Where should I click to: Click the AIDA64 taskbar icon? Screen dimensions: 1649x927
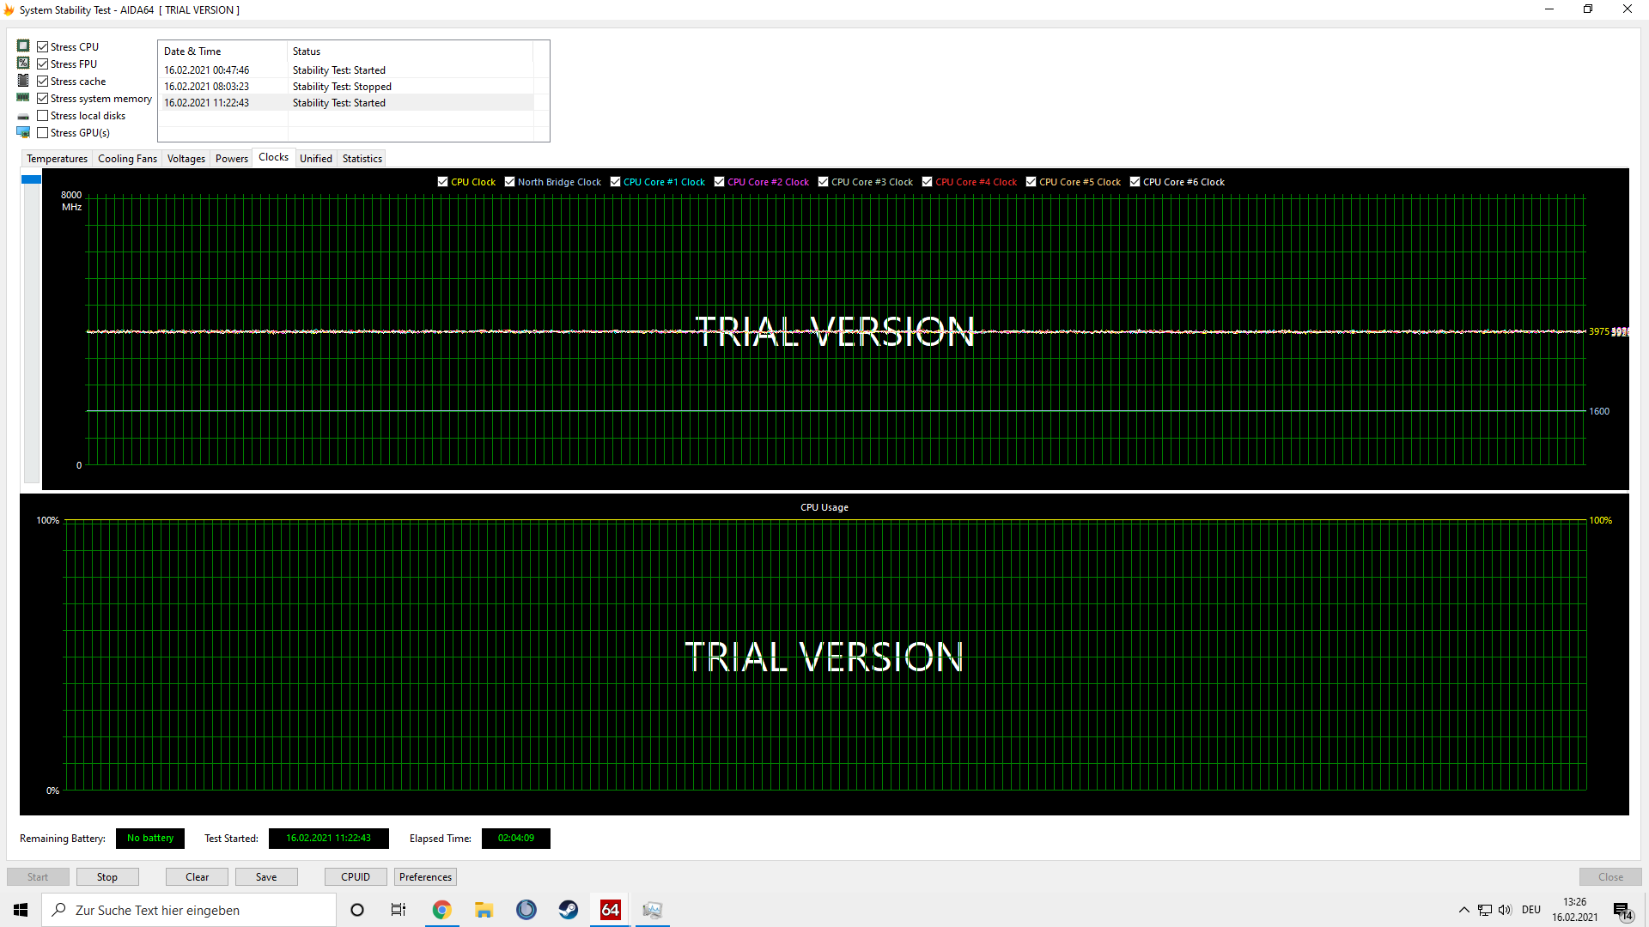point(611,910)
